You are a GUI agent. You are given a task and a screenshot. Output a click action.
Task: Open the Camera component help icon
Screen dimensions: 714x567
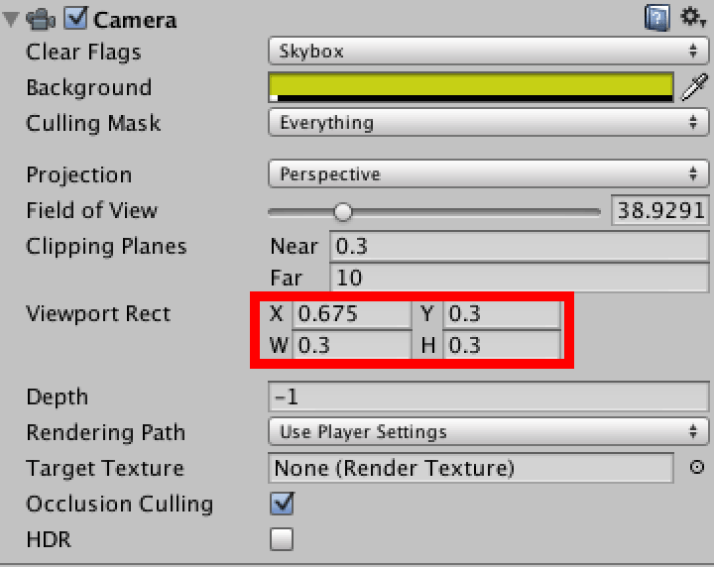click(657, 19)
